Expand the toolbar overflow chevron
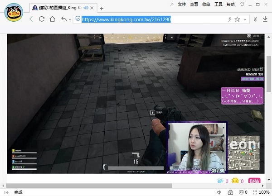272x196 pixels. tap(172, 4)
